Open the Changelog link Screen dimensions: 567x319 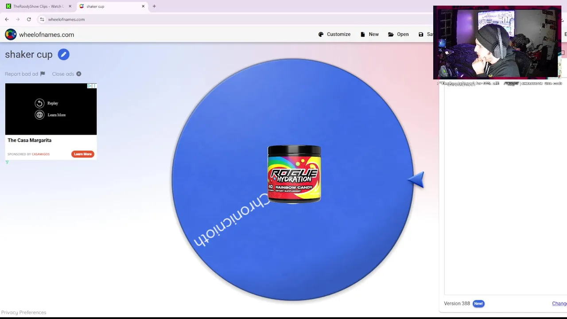click(x=559, y=303)
